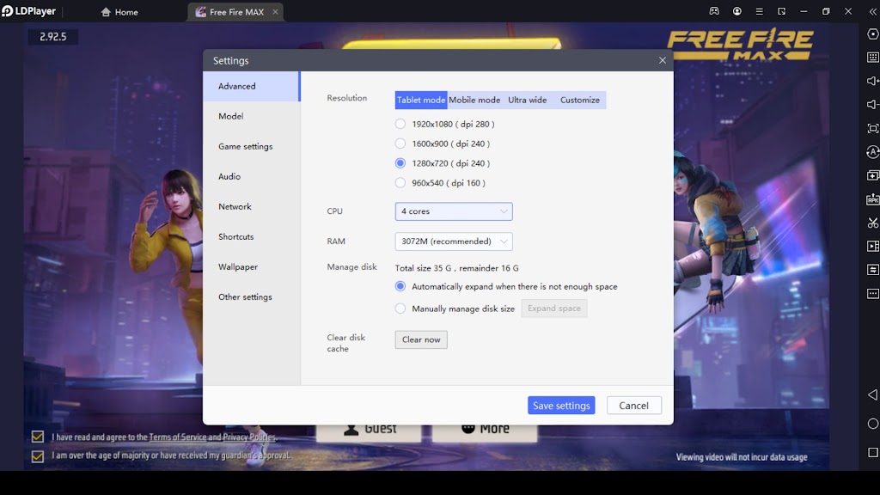
Task: Click the Save settings button
Action: (x=561, y=406)
